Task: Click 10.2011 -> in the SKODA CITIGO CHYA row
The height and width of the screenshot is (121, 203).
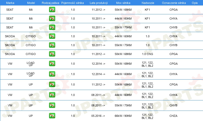Action: tap(98, 36)
